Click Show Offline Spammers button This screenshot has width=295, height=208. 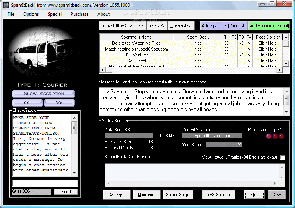click(122, 25)
